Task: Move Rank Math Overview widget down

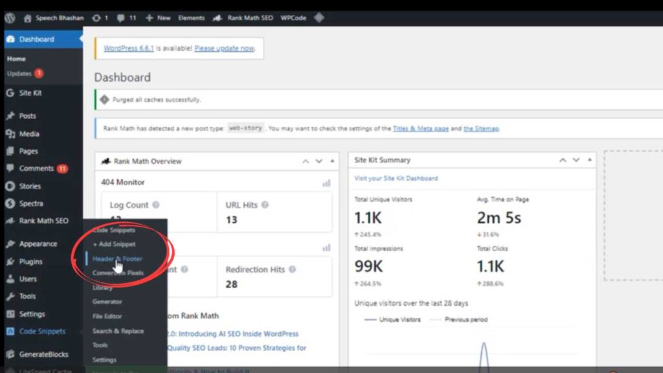Action: pos(319,161)
